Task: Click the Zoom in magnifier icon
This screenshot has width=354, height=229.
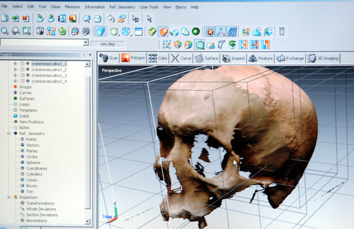Action: tap(4, 31)
